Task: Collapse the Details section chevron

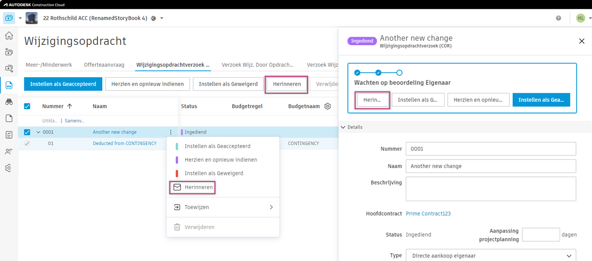Action: (x=343, y=127)
